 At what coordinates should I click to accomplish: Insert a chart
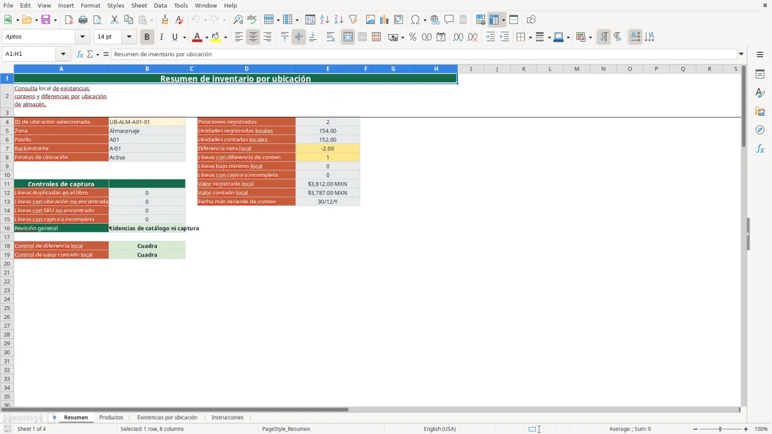[385, 19]
